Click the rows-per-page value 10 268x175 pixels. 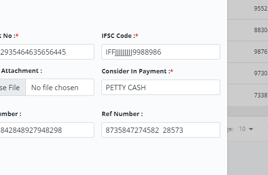[242, 129]
